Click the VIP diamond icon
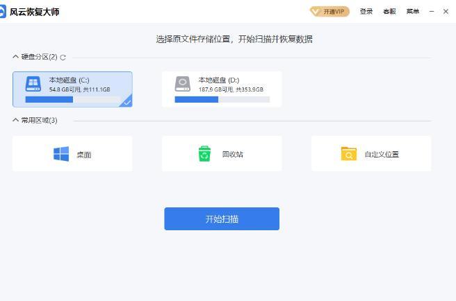Viewport: 456px width, 301px height. (x=316, y=12)
